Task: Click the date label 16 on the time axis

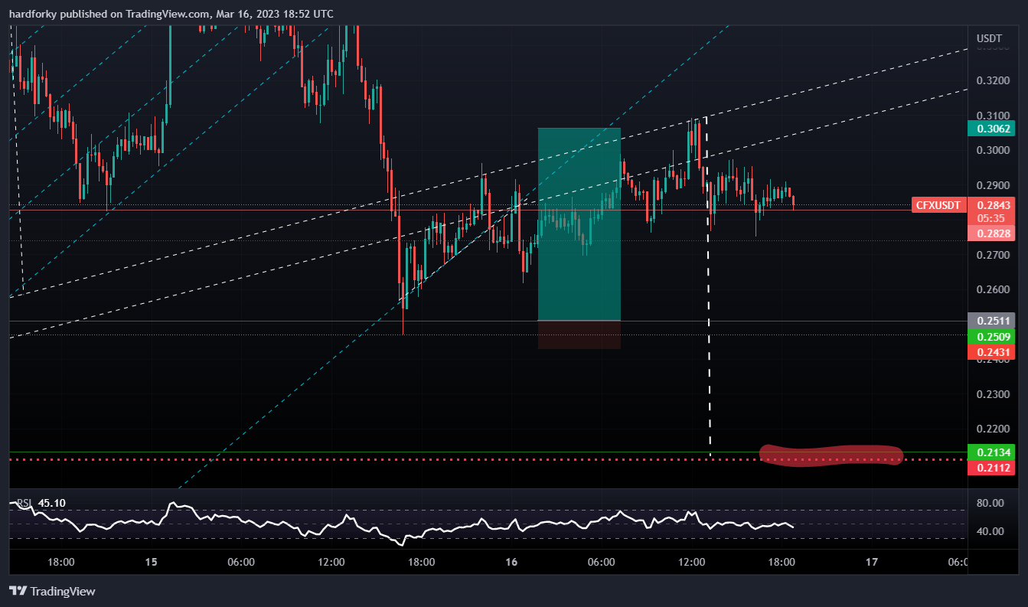Action: pos(511,562)
